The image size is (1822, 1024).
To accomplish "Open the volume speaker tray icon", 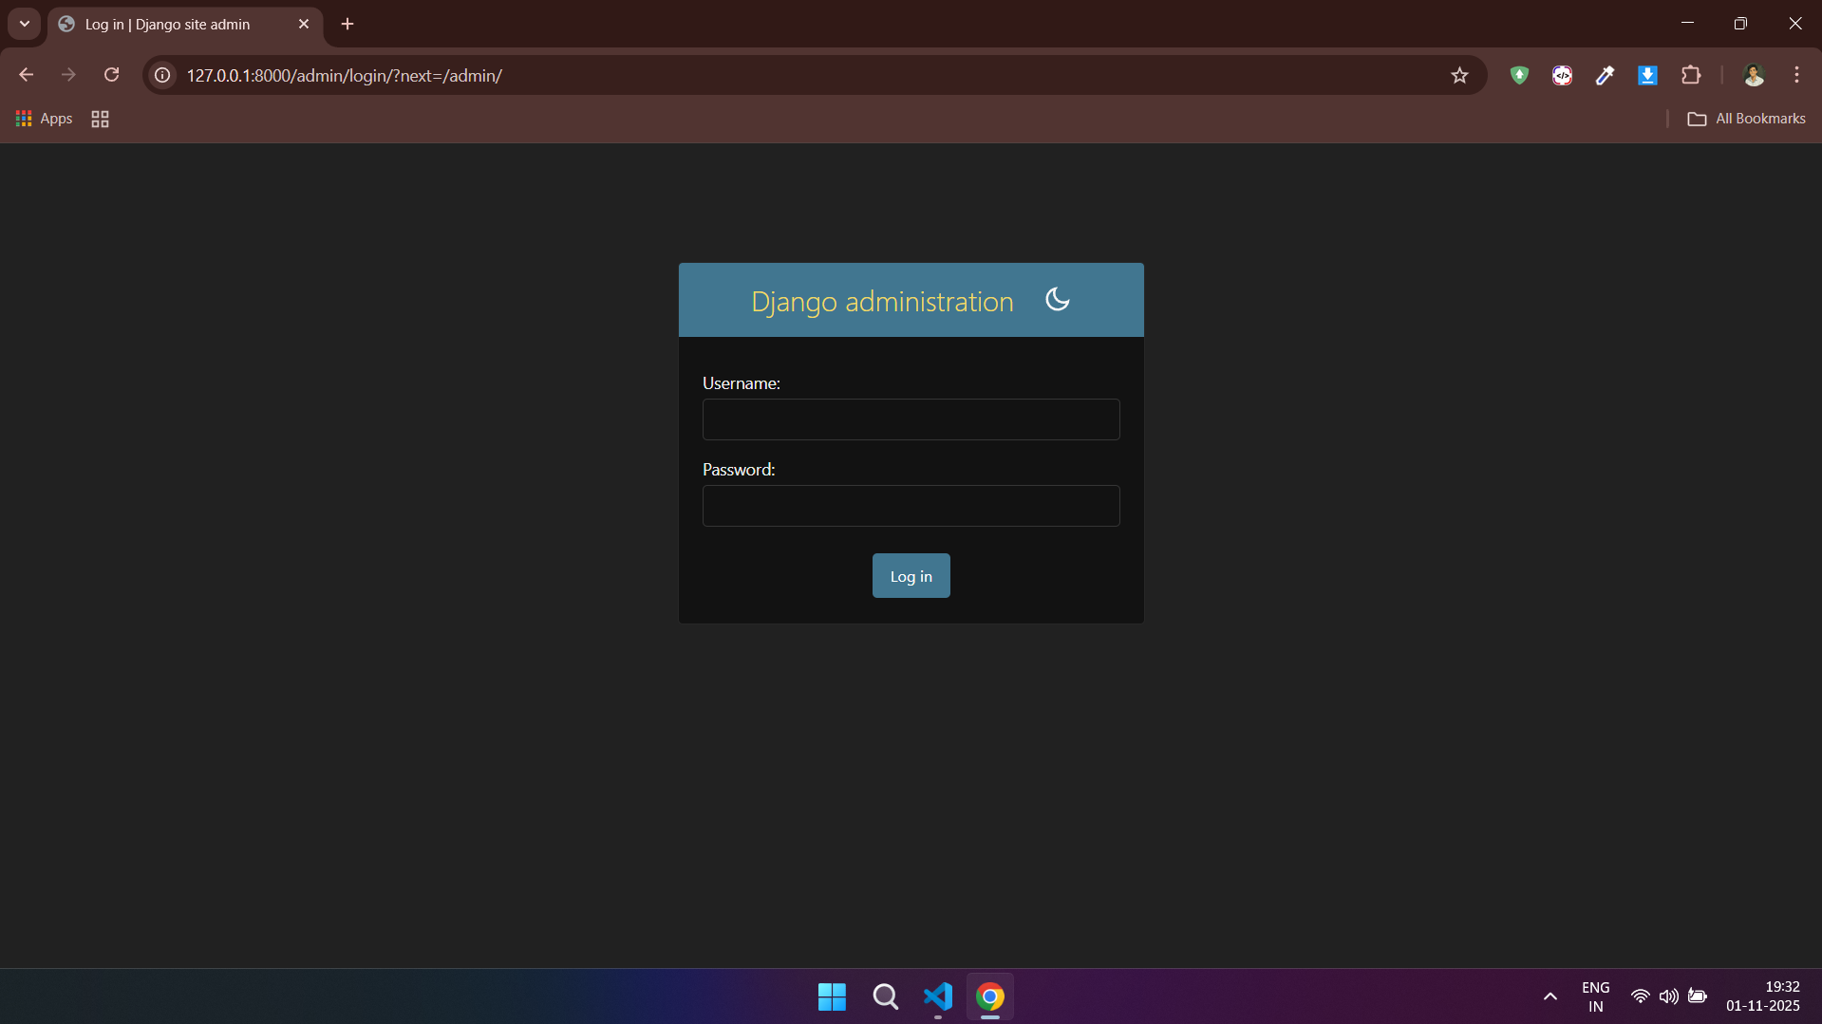I will coord(1668,996).
